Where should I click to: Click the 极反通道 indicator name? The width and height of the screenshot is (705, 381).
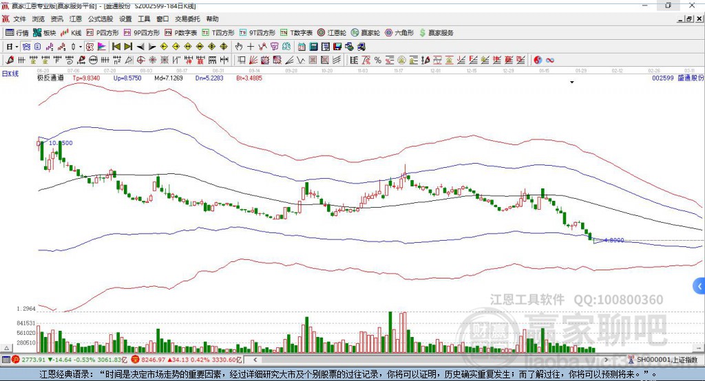[x=50, y=78]
